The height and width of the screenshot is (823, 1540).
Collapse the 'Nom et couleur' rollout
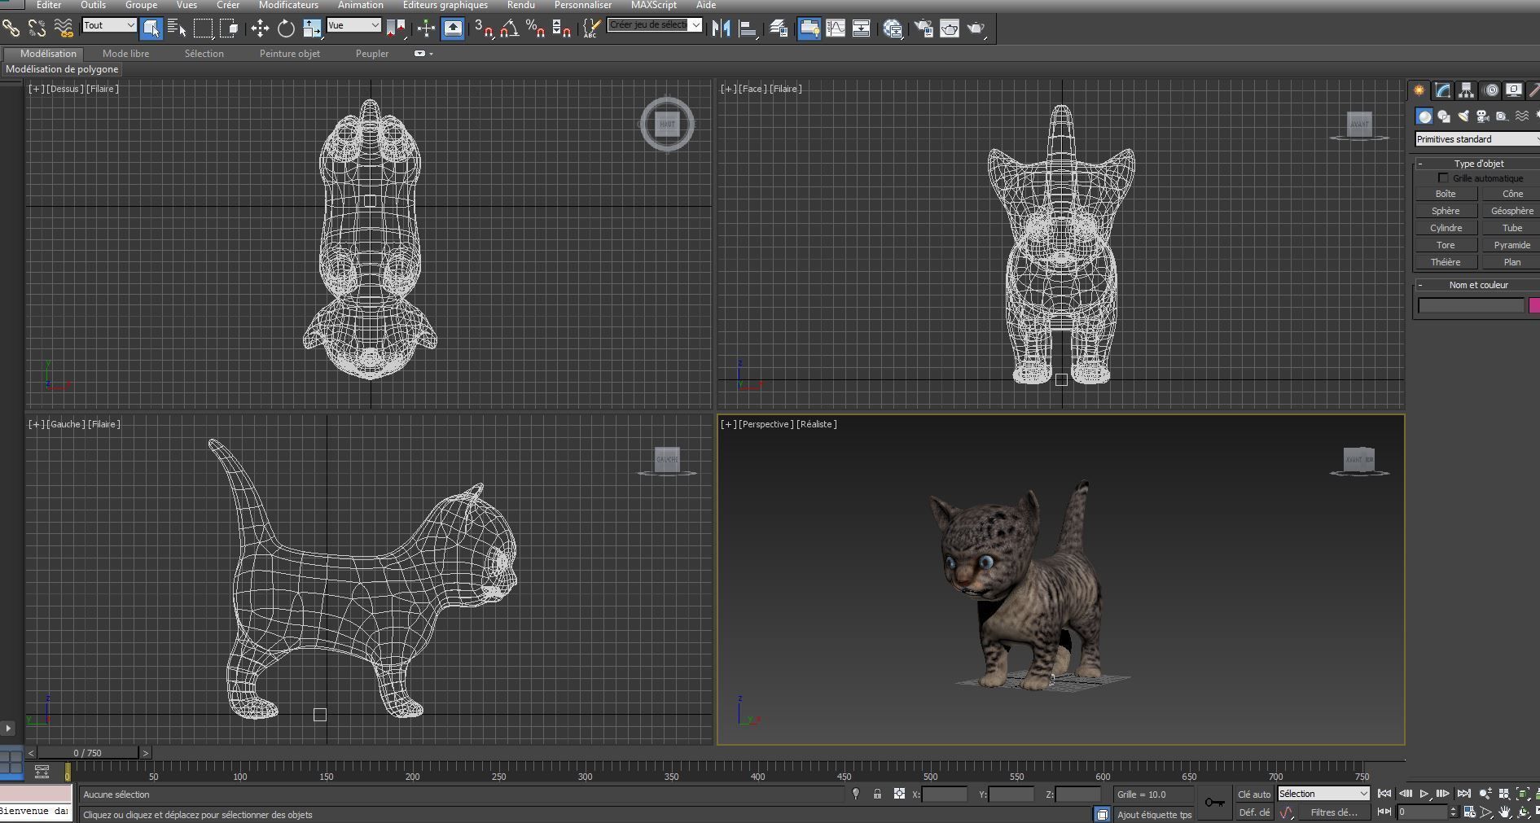tap(1420, 285)
